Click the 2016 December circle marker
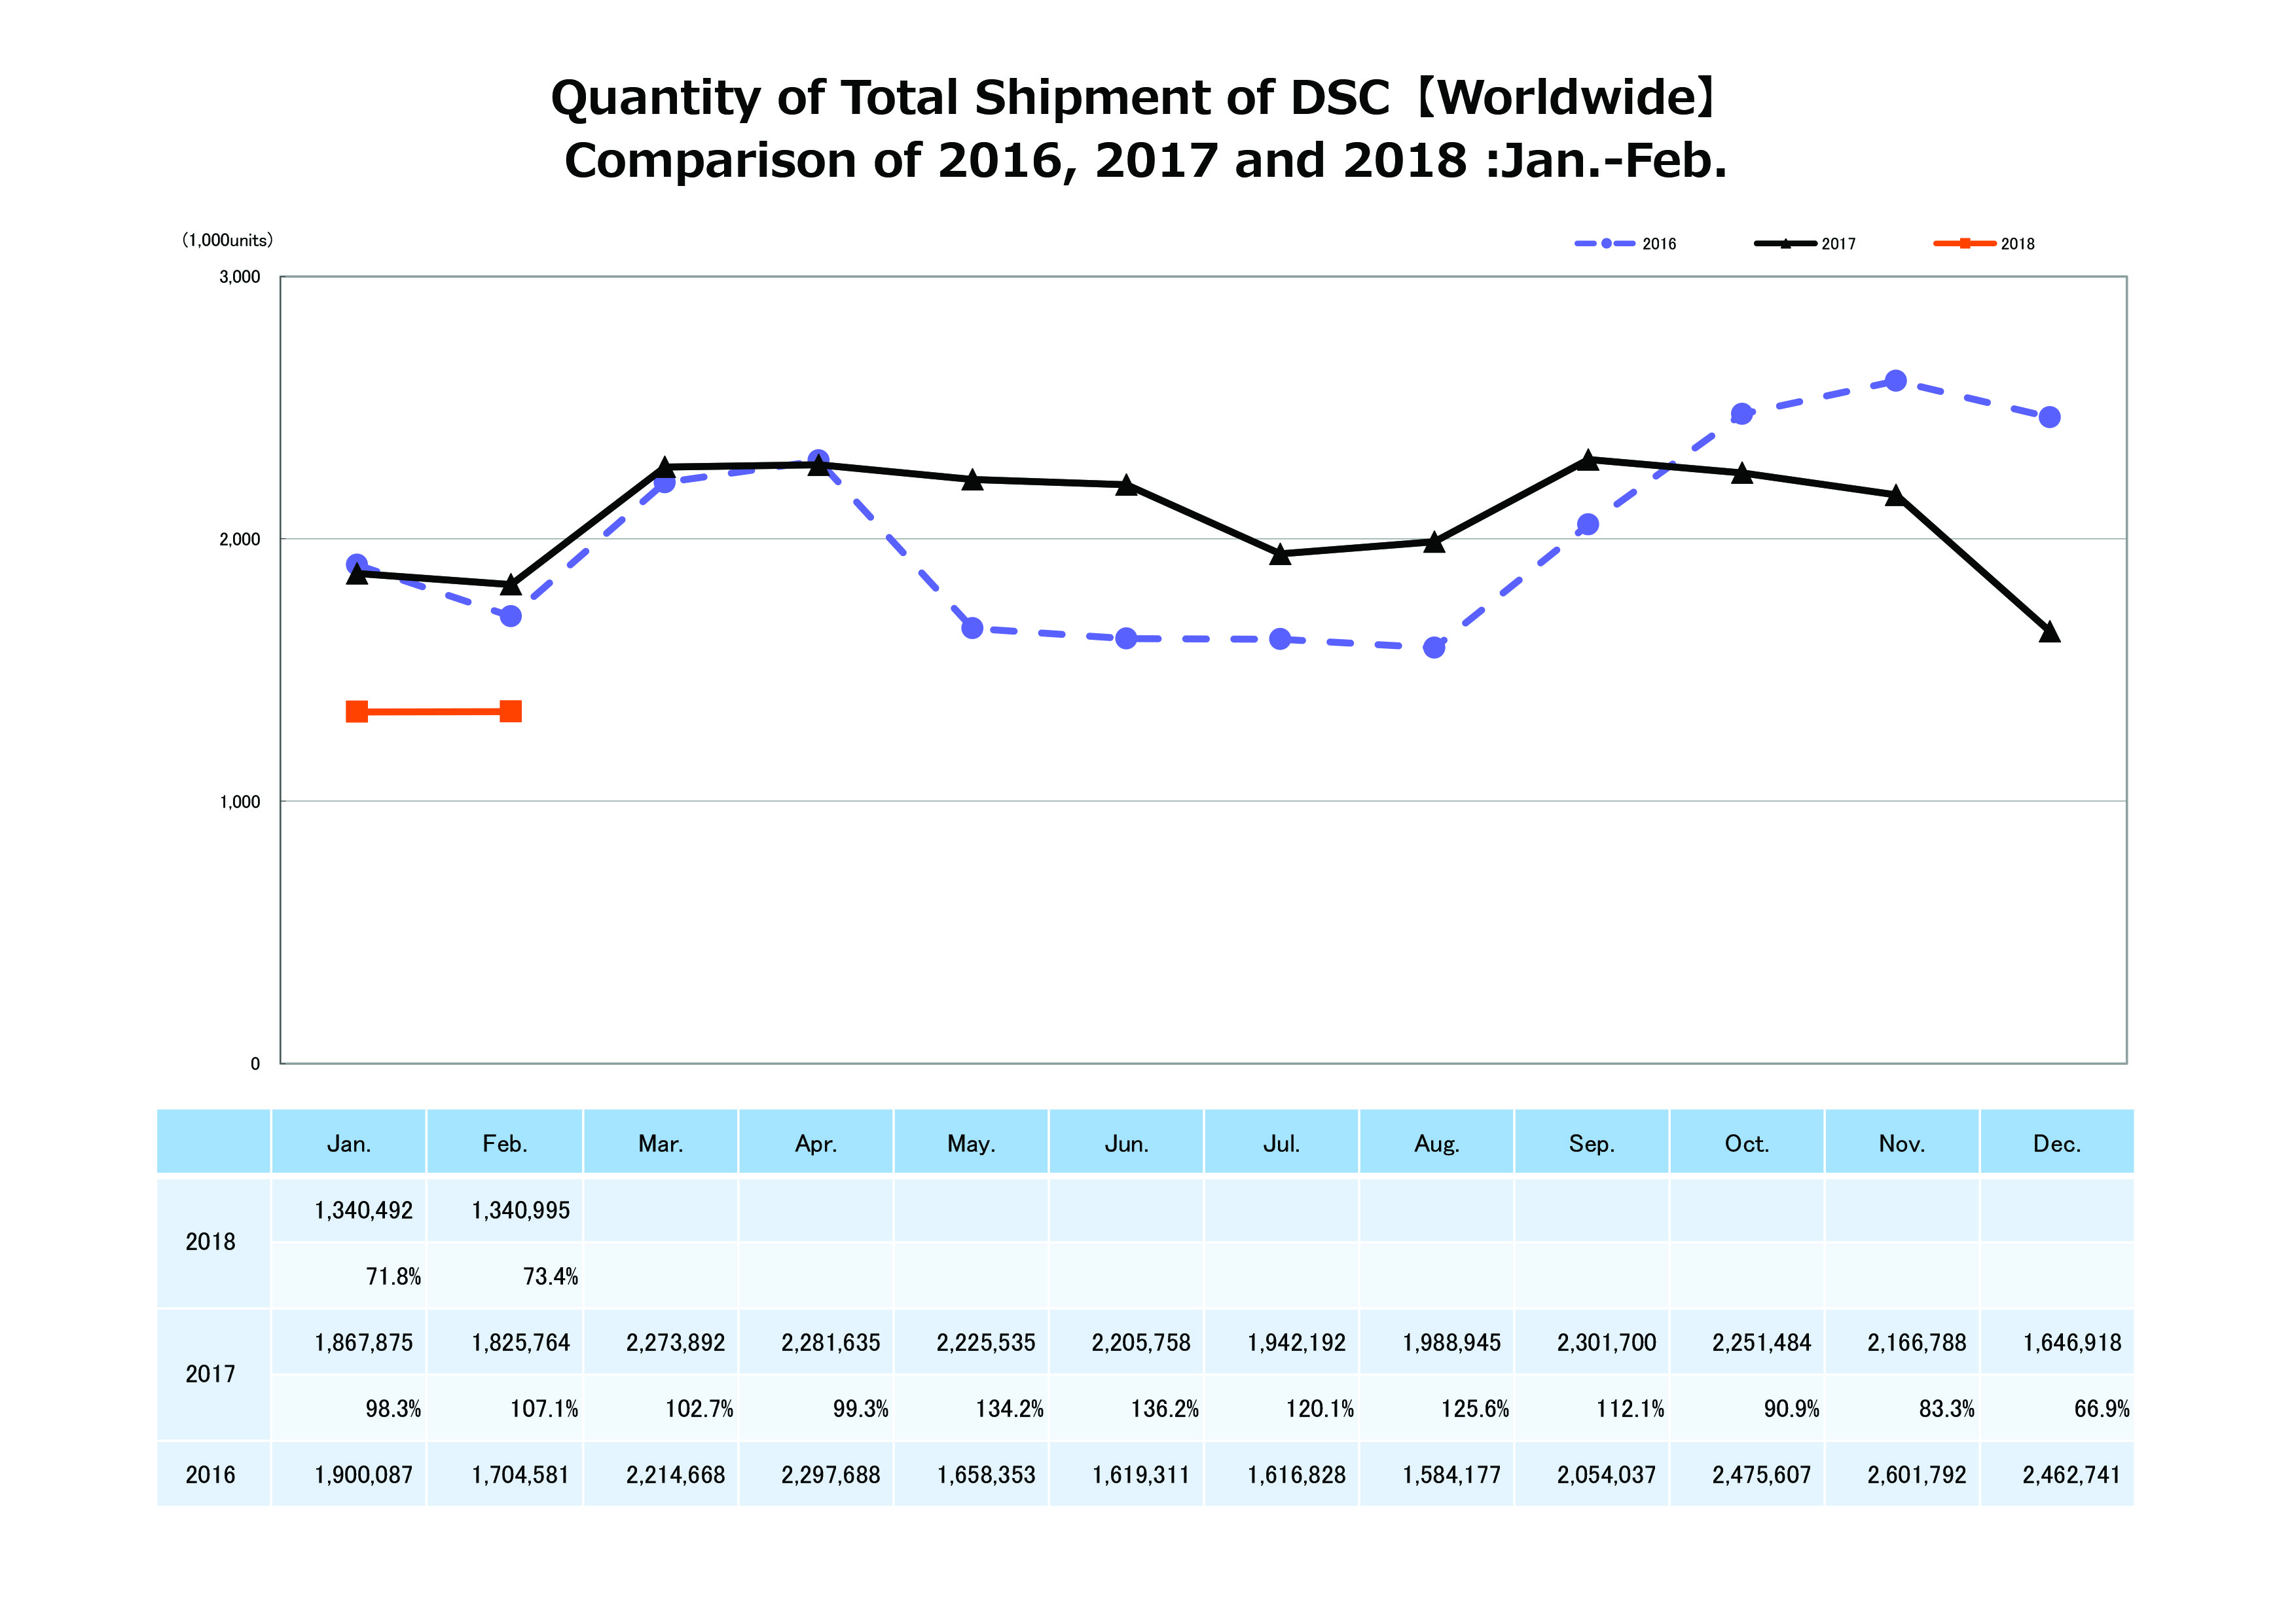Image resolution: width=2296 pixels, height=1624 pixels. (x=2049, y=417)
